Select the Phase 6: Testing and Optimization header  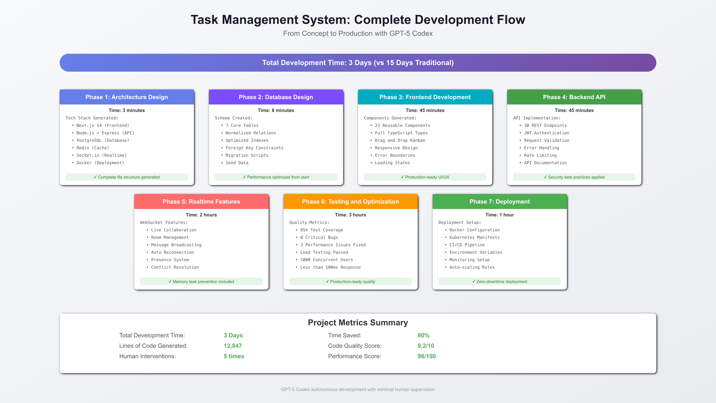pos(351,201)
